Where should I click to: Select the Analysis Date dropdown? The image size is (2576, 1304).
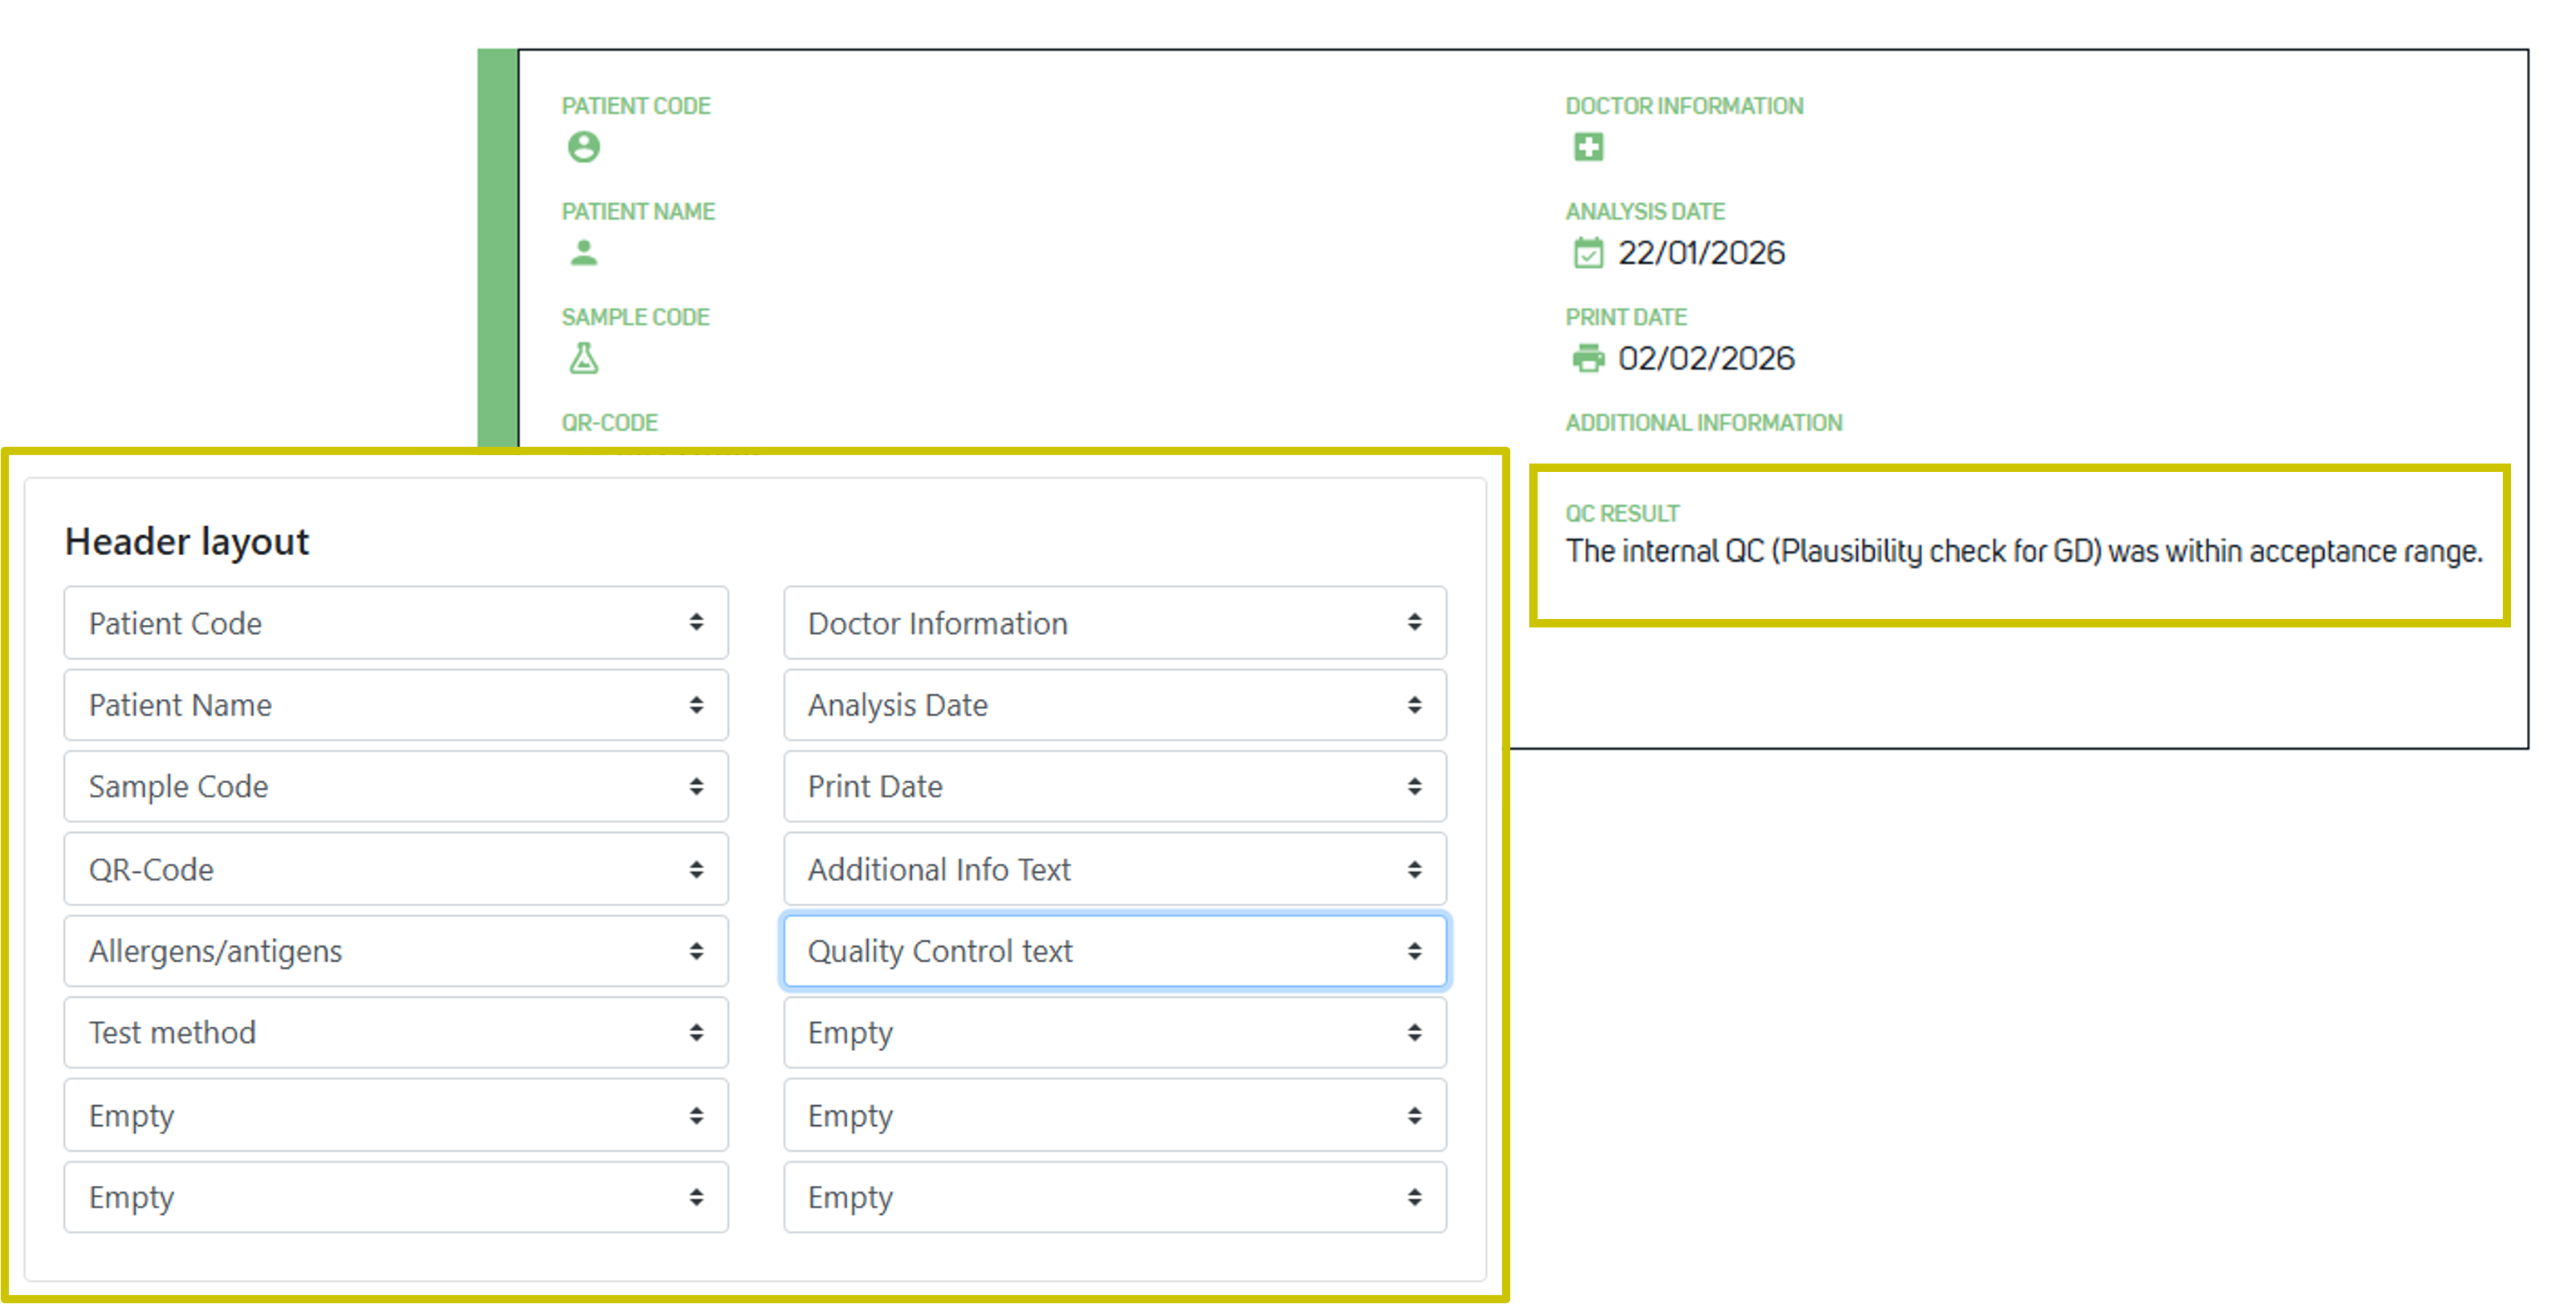point(1114,705)
